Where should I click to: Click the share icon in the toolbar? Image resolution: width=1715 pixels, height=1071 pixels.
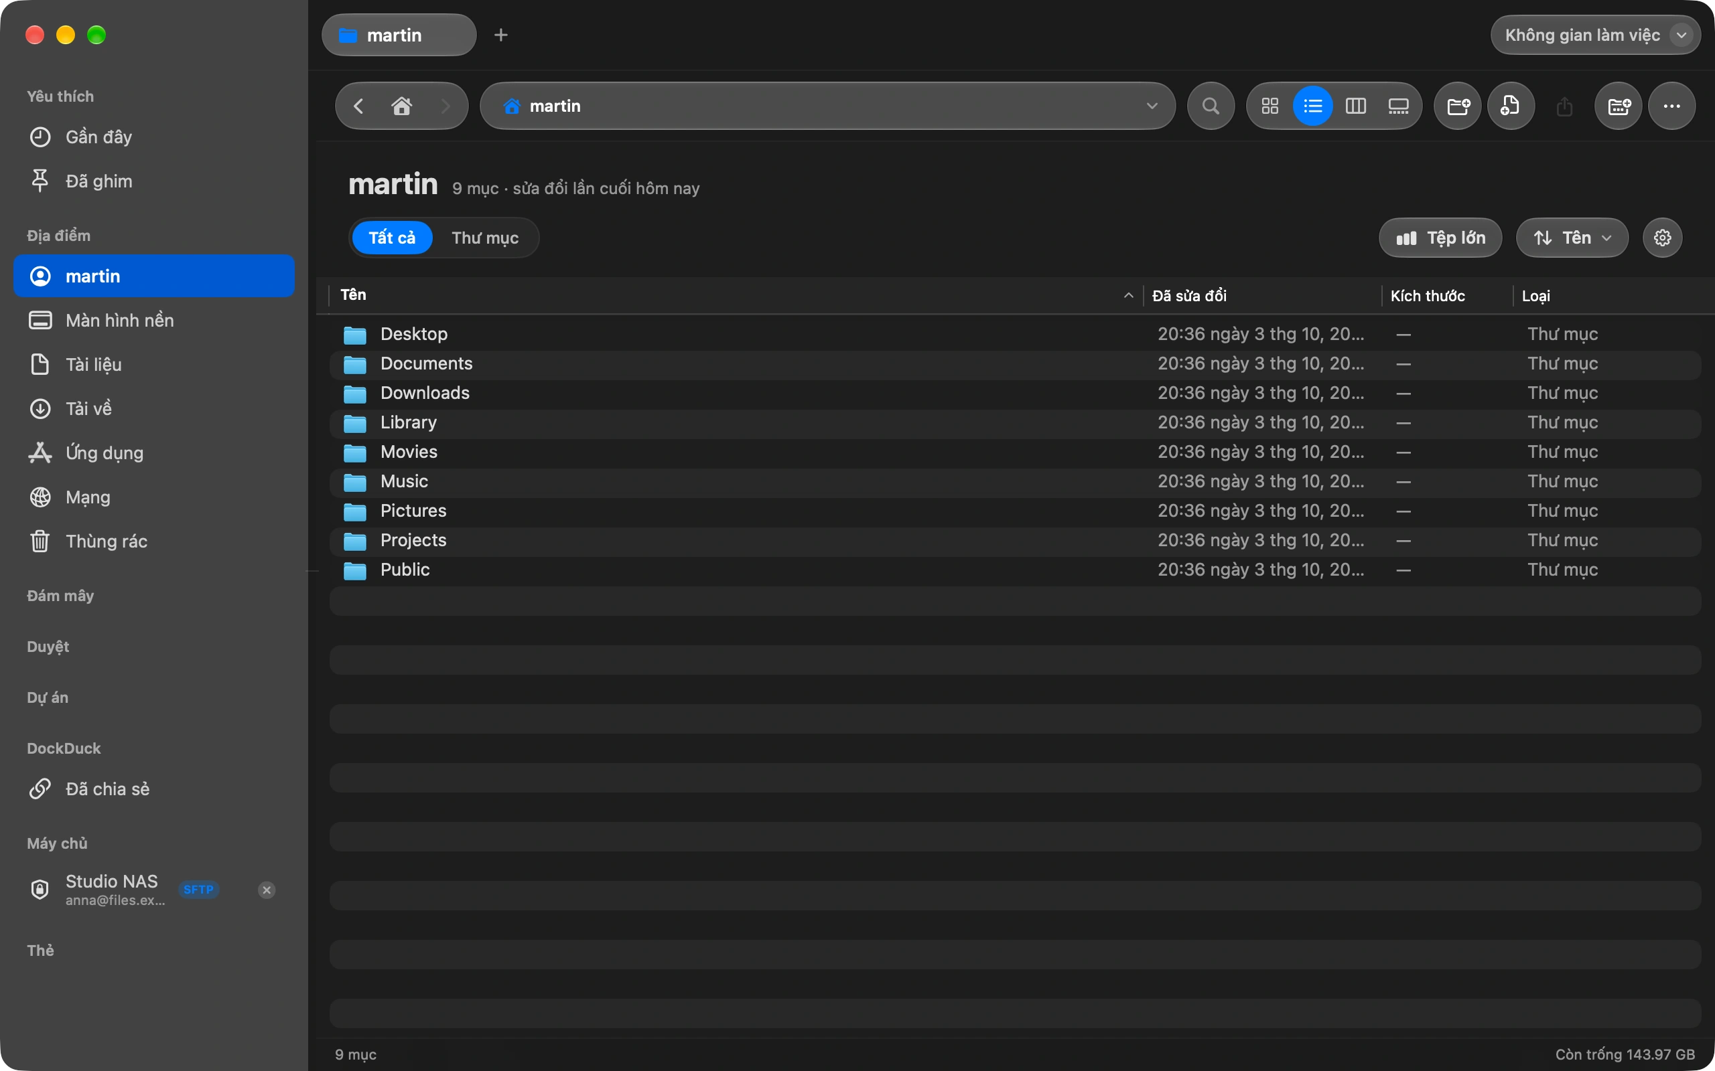pos(1564,106)
